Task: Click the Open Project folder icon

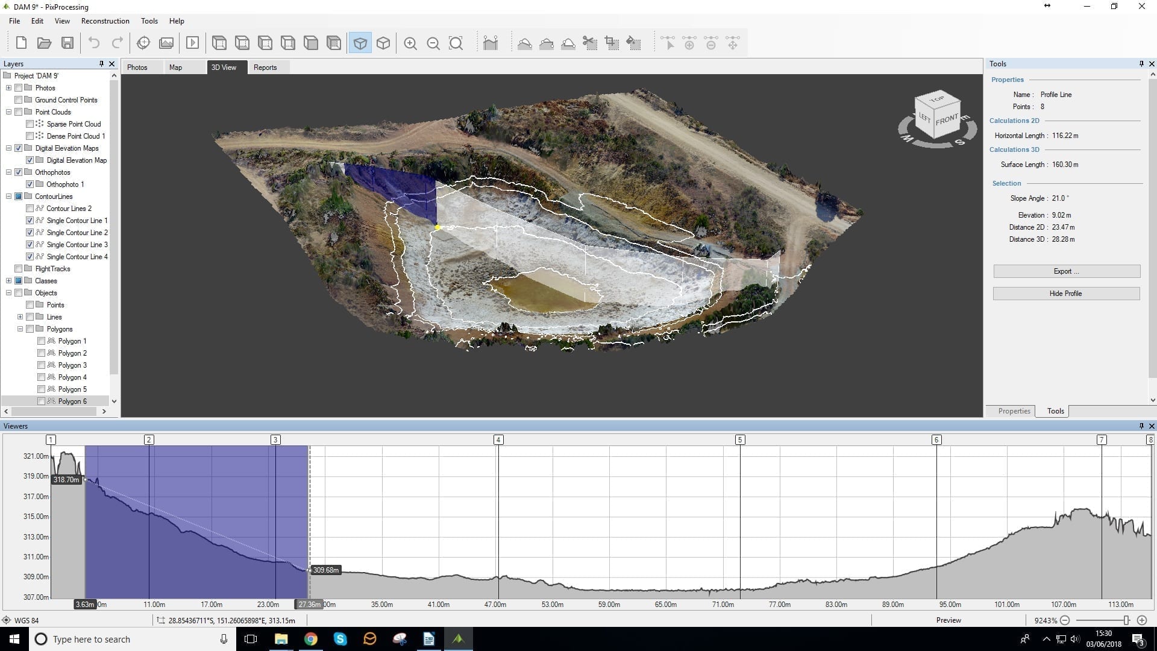Action: tap(44, 43)
